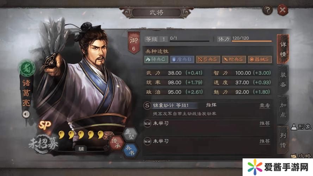The height and width of the screenshot is (176, 313).
Task: Select the 盾兵B troop aptitude badge
Action: 182,59
